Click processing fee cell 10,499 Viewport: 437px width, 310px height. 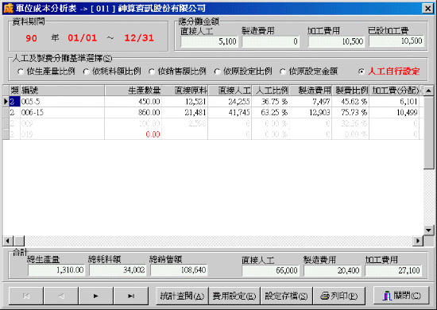point(394,113)
